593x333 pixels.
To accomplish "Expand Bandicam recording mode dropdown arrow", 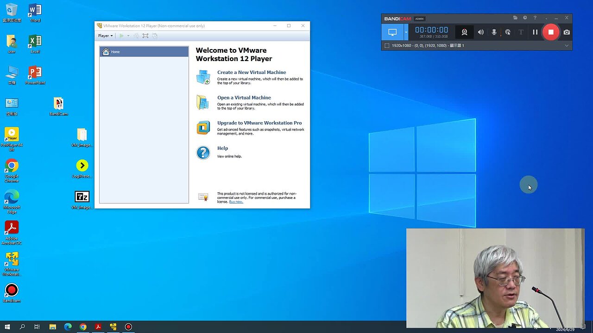I will pos(406,32).
